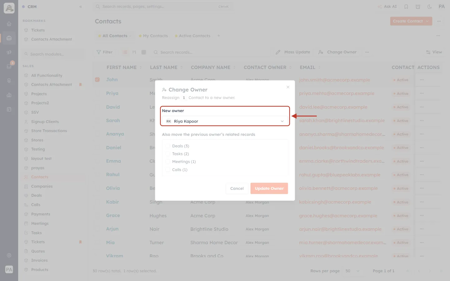Check the Deals (3) checkbox

tap(168, 146)
